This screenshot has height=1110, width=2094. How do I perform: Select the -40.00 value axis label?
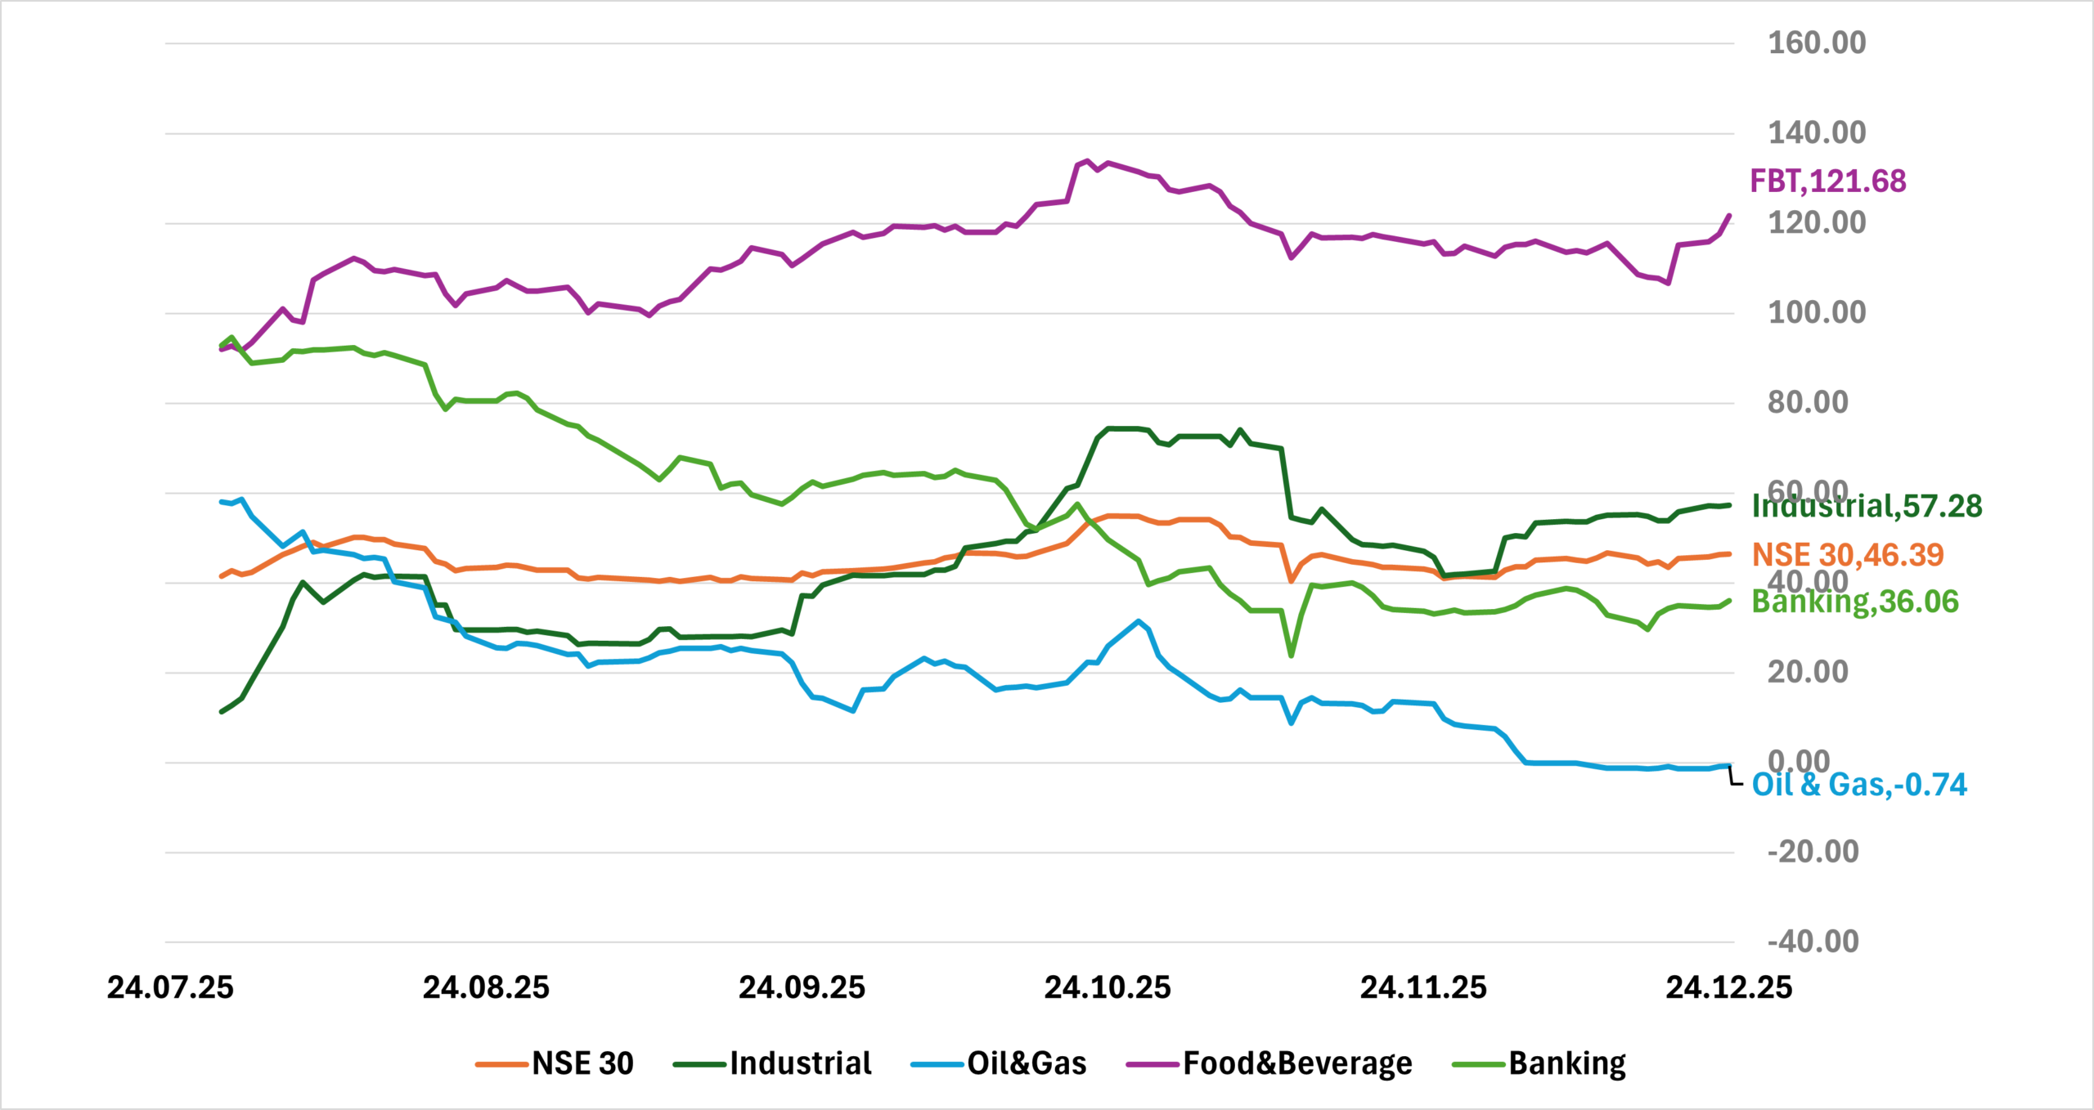[1813, 942]
